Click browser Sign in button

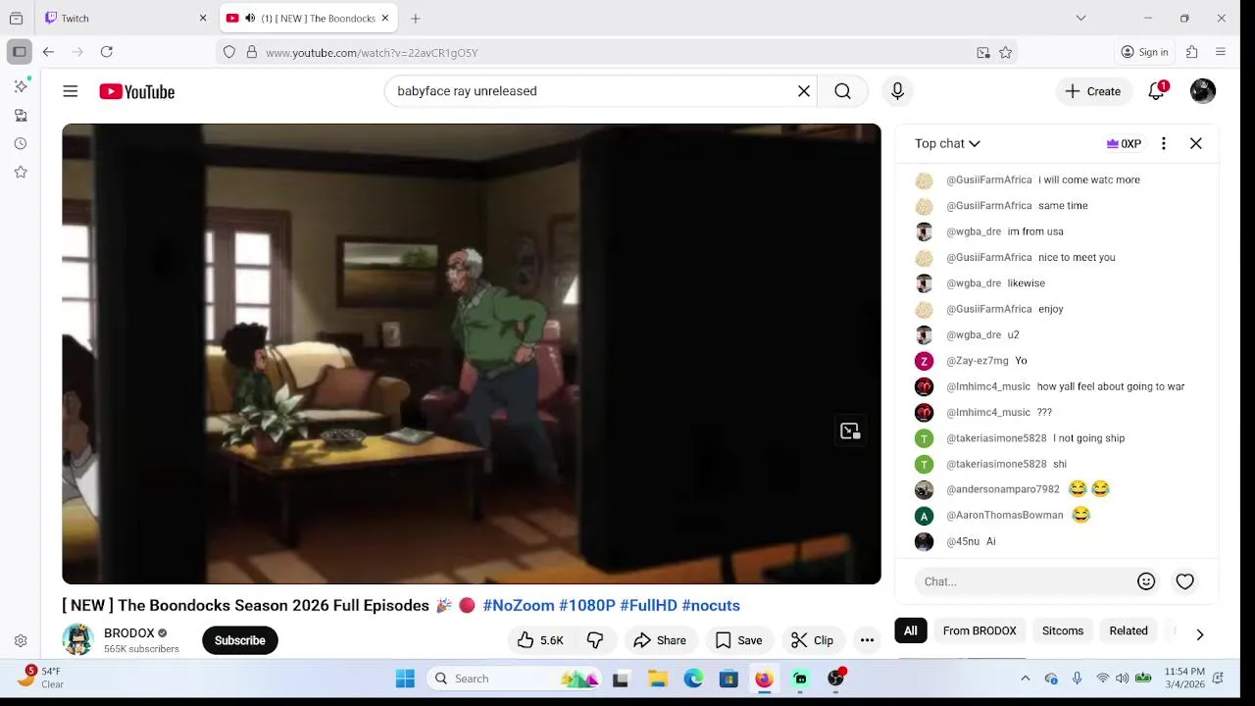tap(1144, 52)
